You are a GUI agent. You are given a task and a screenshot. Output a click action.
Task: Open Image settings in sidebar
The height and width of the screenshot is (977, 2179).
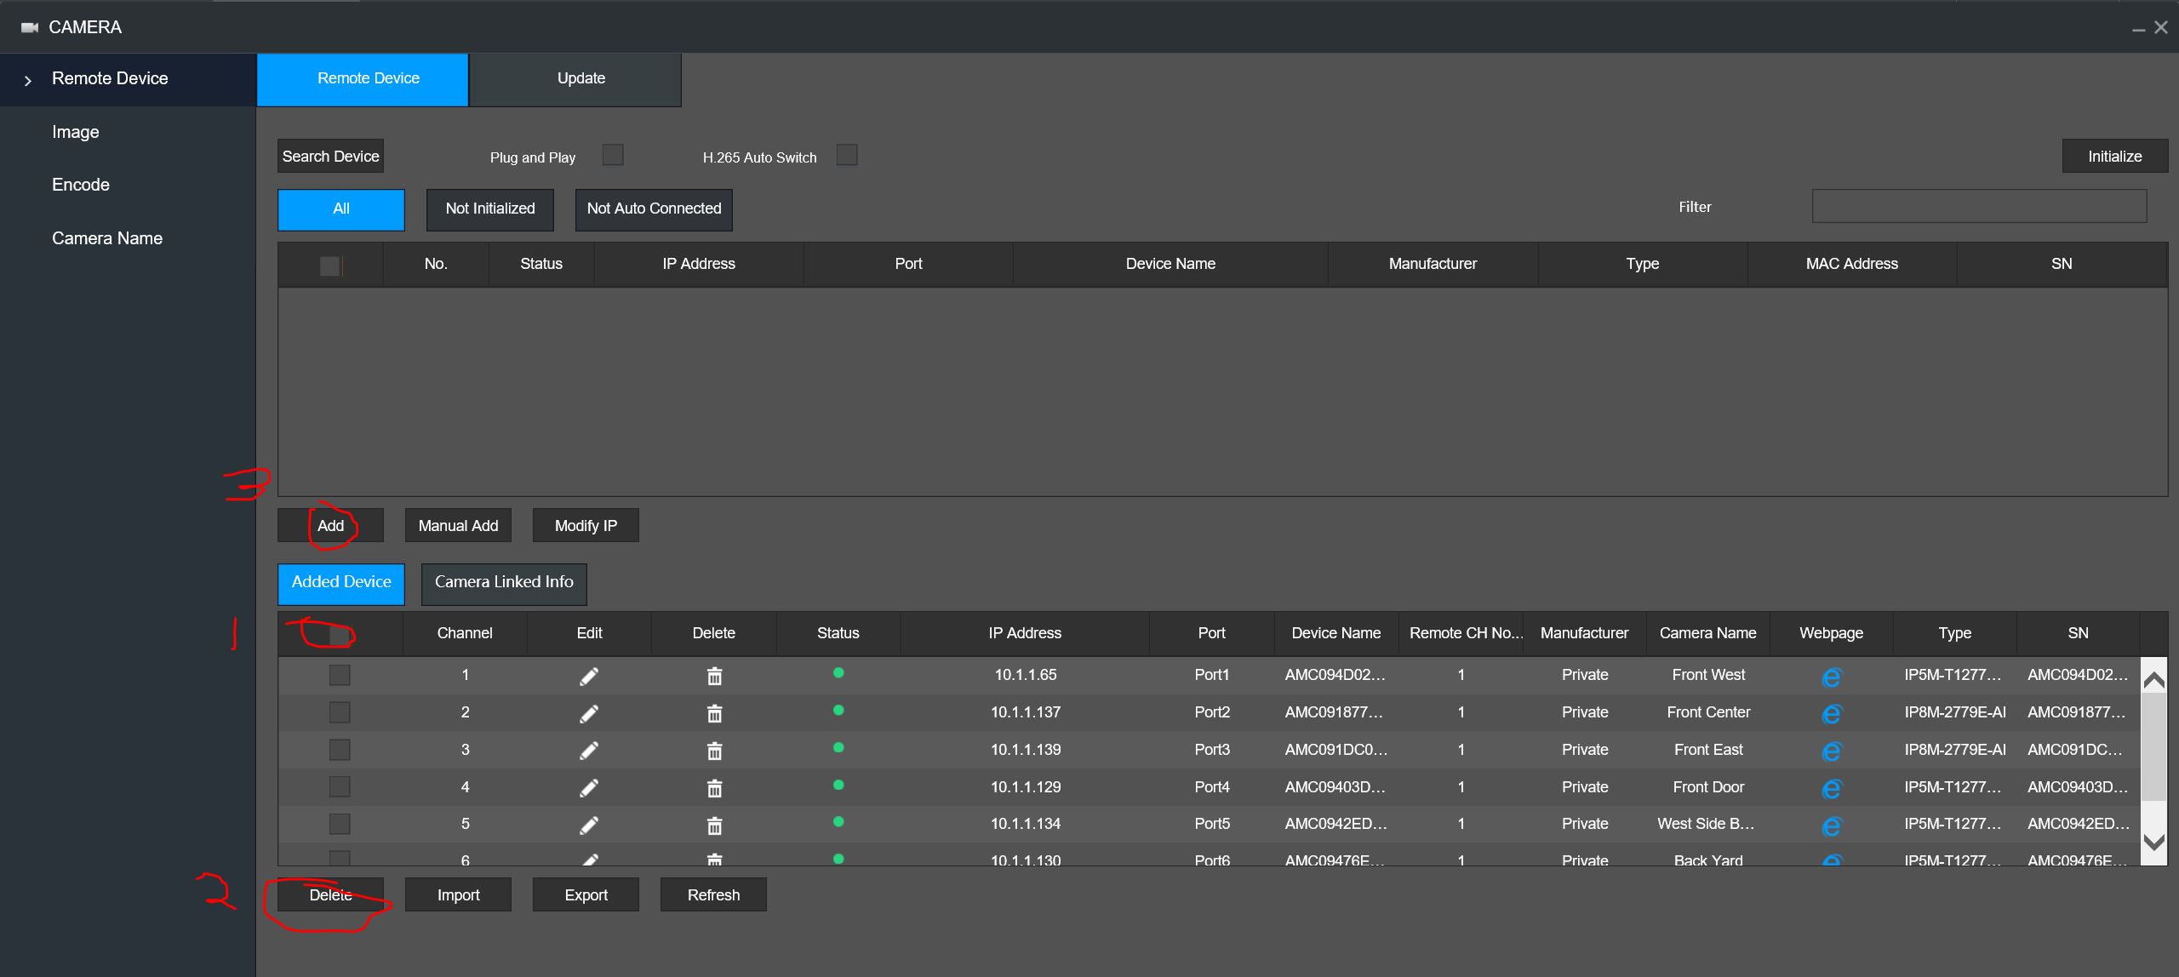[x=76, y=132]
